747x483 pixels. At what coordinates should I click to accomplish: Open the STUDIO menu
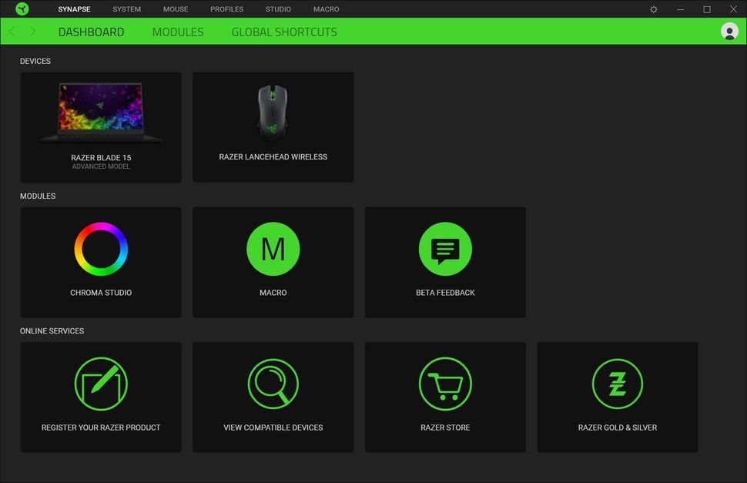(278, 9)
